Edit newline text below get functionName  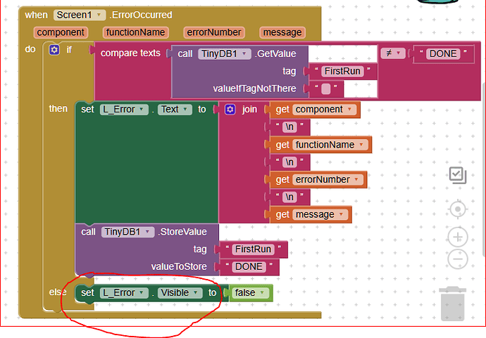(x=289, y=162)
